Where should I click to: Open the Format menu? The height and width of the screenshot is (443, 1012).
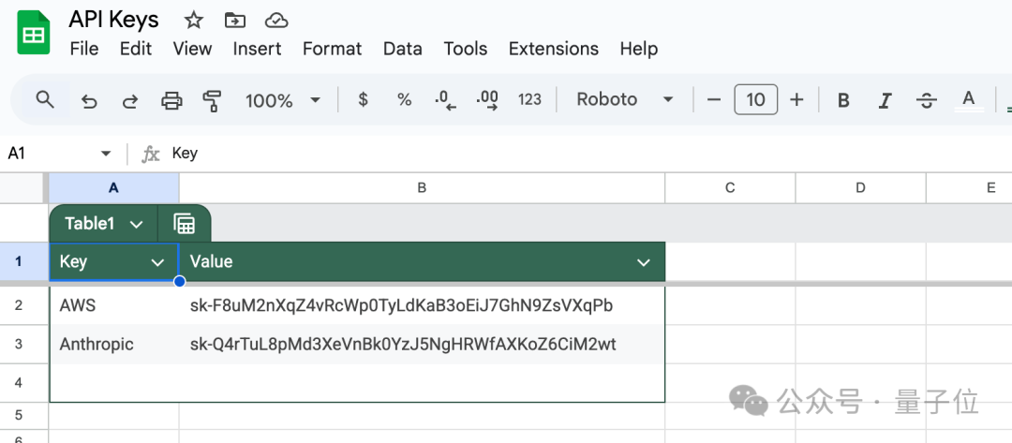333,49
